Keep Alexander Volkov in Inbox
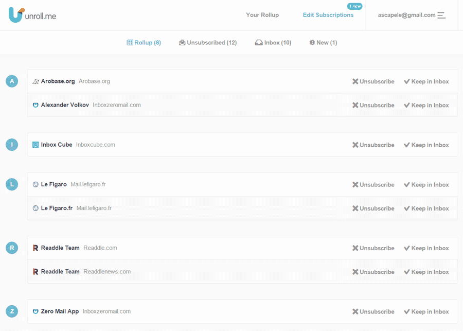The height and width of the screenshot is (331, 463). 426,105
